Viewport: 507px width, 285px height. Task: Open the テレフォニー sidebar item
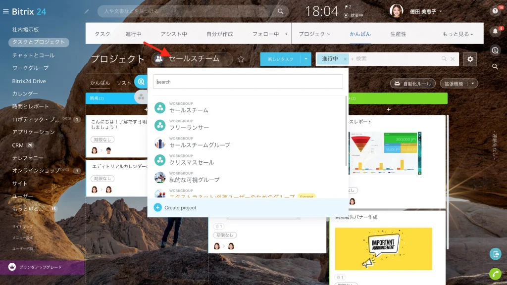point(28,158)
